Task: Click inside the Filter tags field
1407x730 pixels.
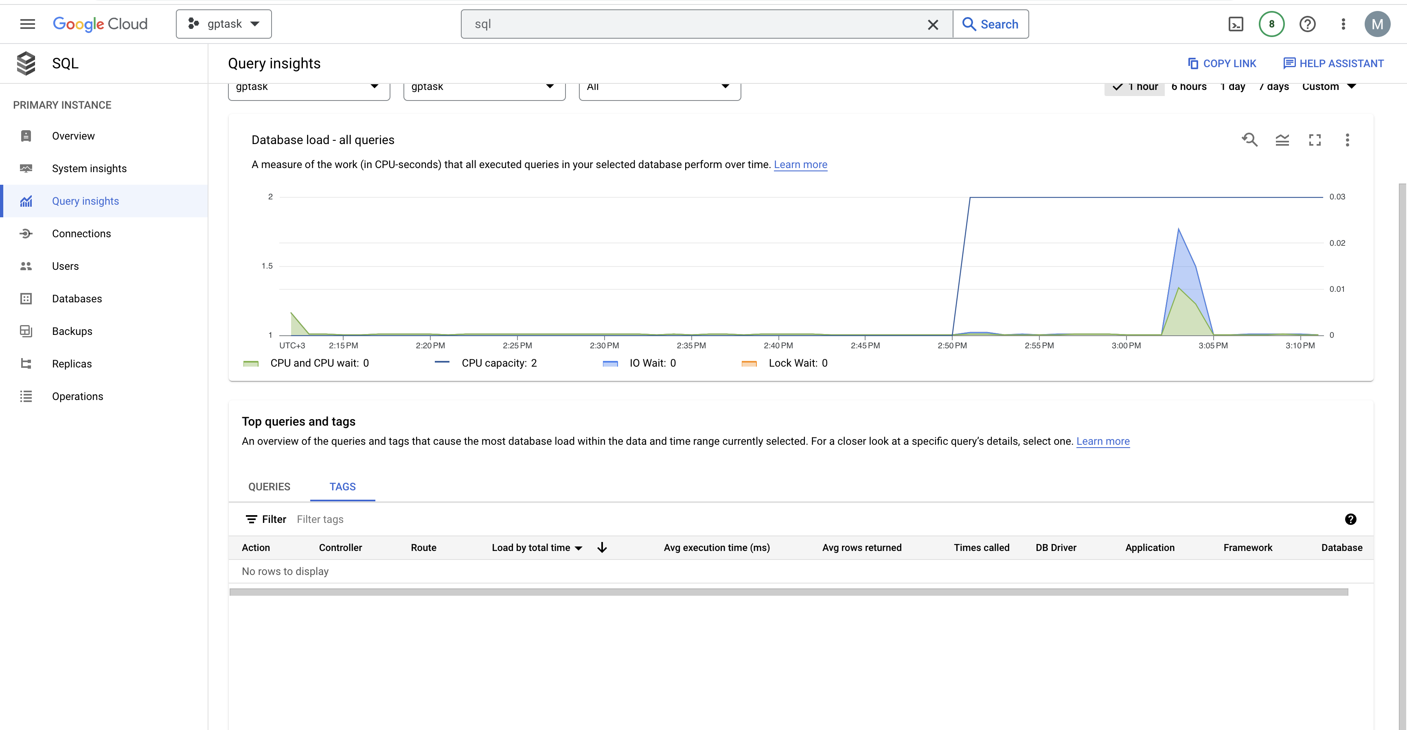Action: (320, 519)
